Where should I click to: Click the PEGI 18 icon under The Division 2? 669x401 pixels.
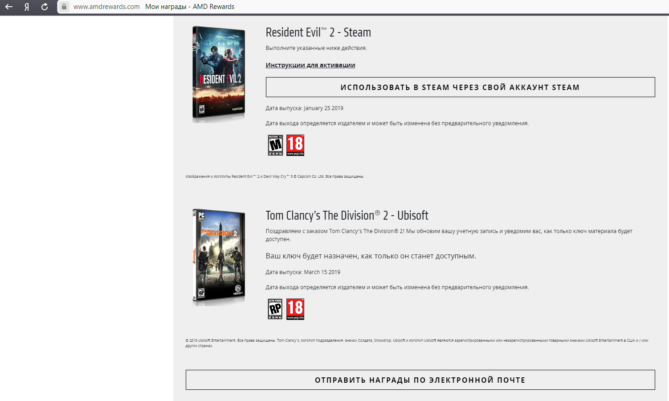(x=295, y=309)
